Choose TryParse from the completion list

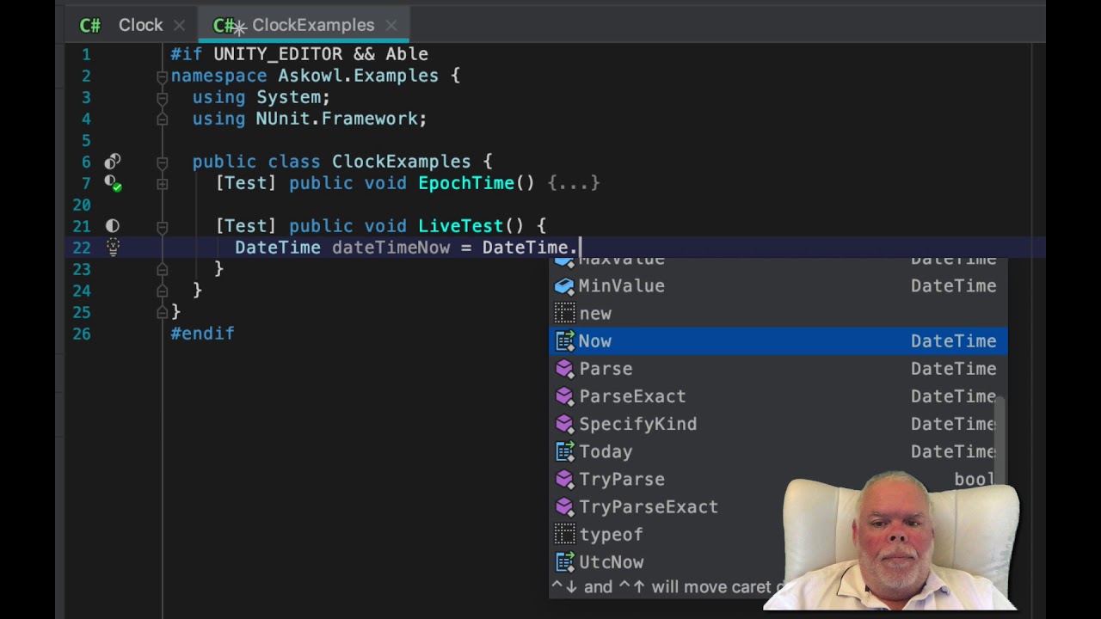pyautogui.click(x=778, y=478)
